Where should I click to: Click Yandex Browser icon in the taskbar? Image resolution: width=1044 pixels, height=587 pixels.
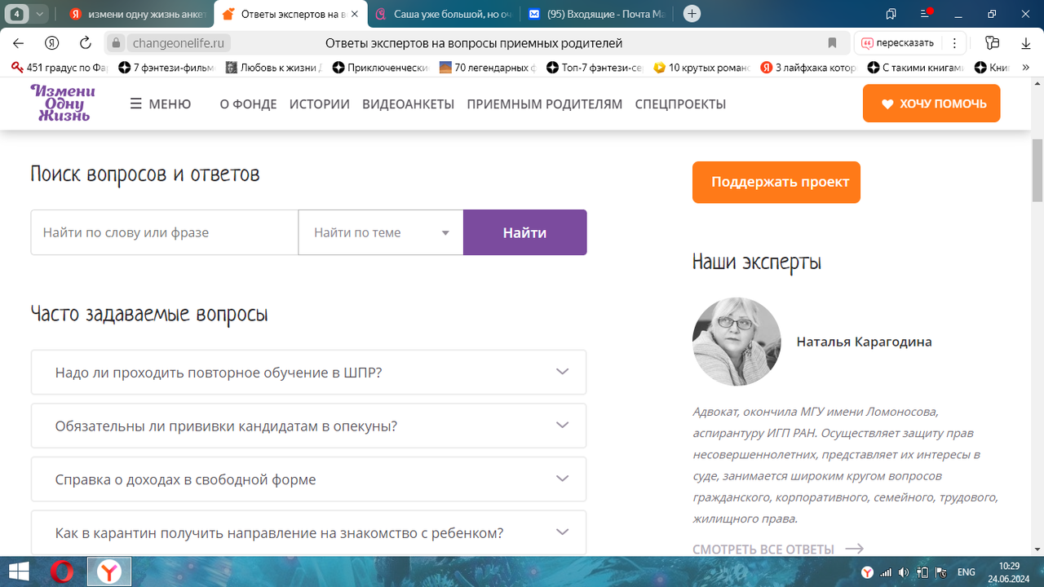(x=108, y=571)
